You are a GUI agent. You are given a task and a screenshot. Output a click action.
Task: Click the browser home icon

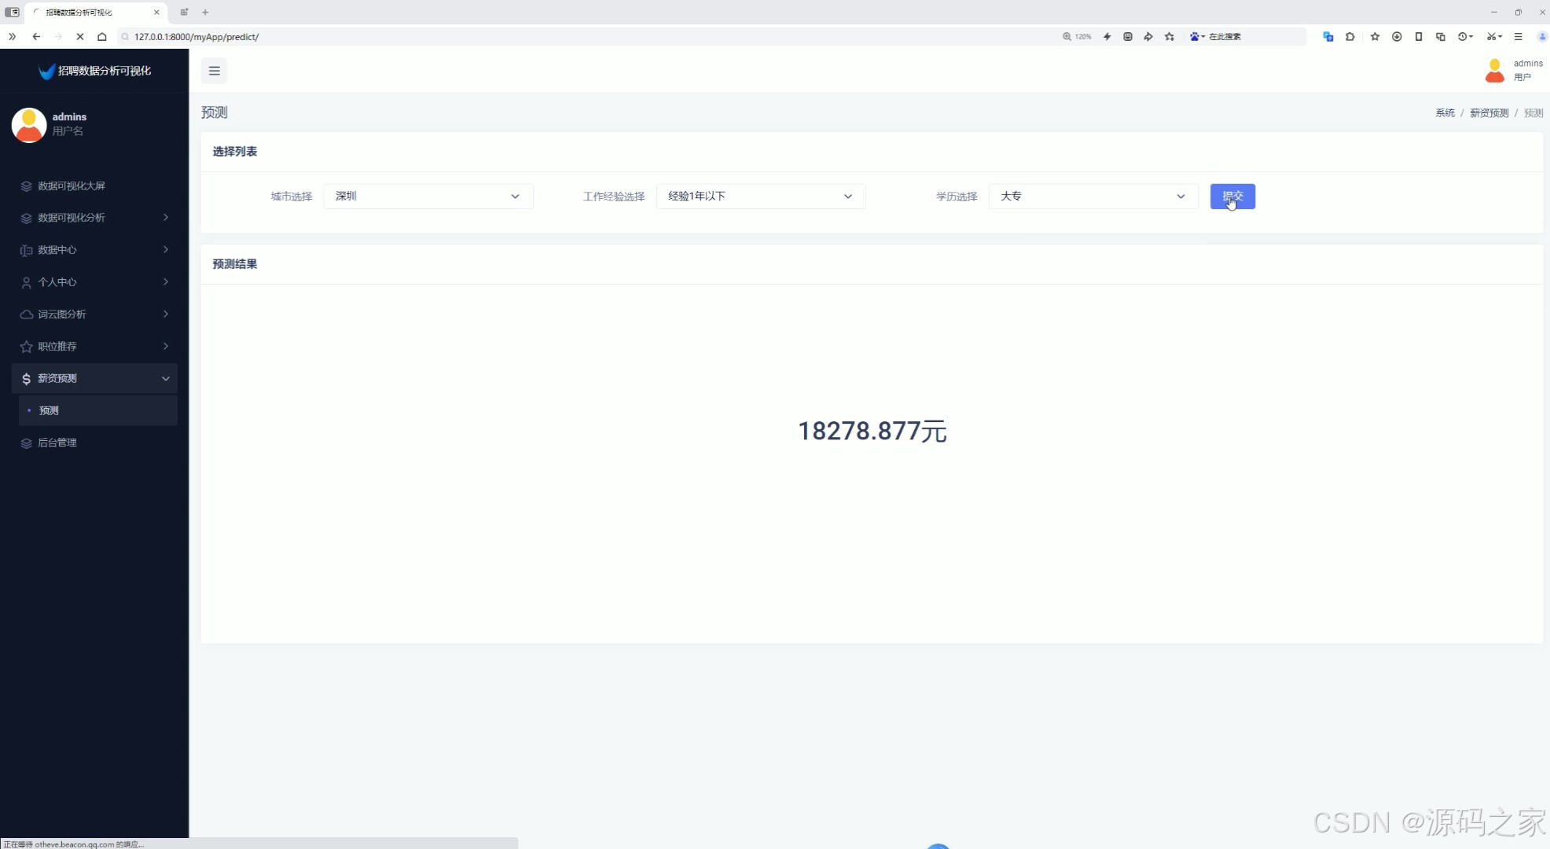[x=101, y=37]
